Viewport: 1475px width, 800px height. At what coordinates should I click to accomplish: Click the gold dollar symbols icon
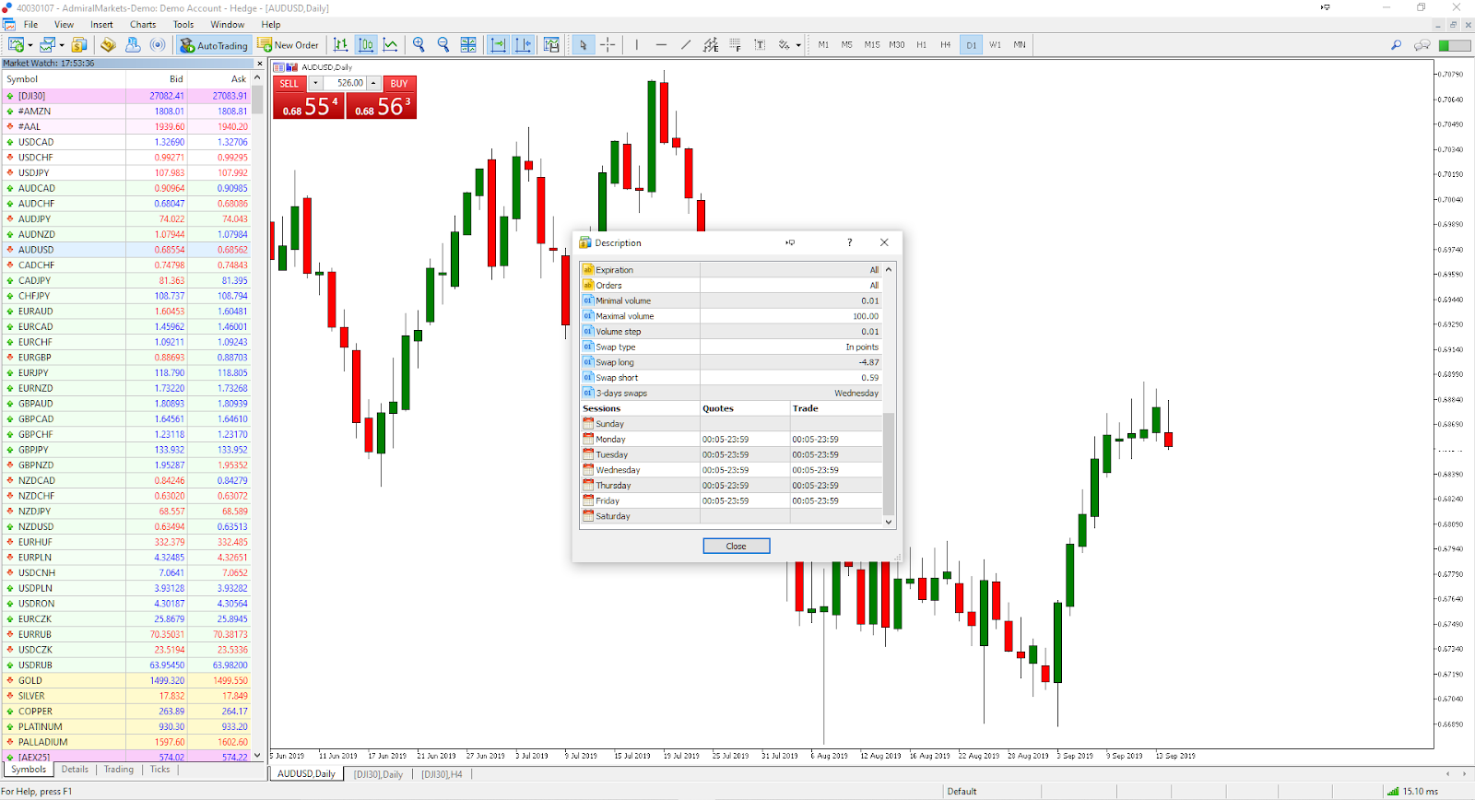[x=79, y=44]
